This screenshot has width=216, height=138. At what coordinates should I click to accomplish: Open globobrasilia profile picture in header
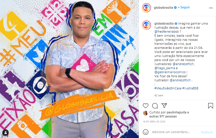146,8
